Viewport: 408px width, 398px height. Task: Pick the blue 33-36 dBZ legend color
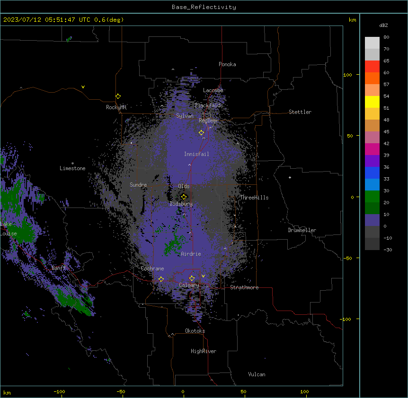(372, 173)
